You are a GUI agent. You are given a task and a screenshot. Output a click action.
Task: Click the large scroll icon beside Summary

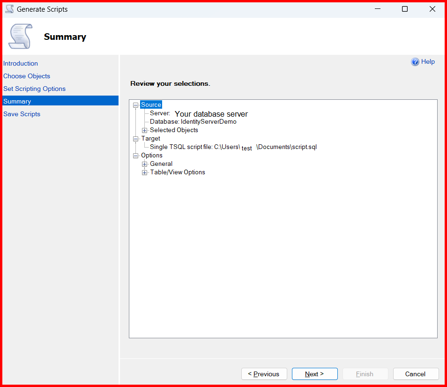pyautogui.click(x=20, y=37)
